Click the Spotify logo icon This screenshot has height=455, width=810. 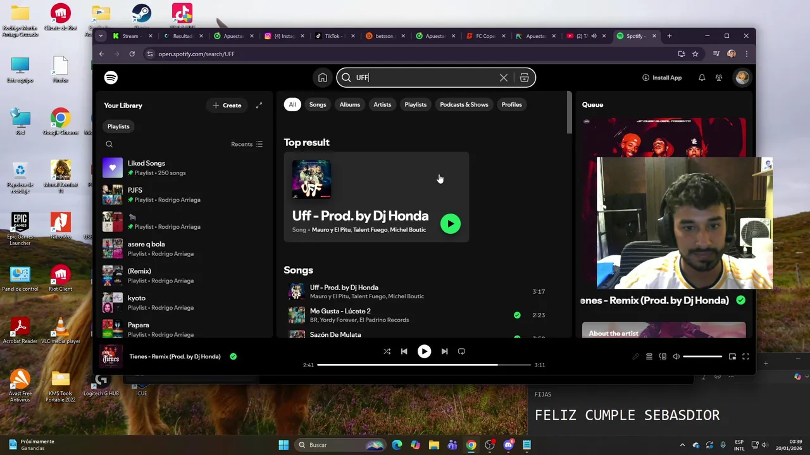coord(111,78)
